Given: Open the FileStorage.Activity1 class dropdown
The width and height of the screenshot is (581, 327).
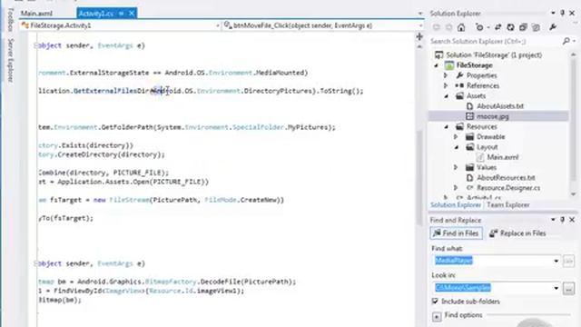Looking at the screenshot, I should tap(218, 25).
